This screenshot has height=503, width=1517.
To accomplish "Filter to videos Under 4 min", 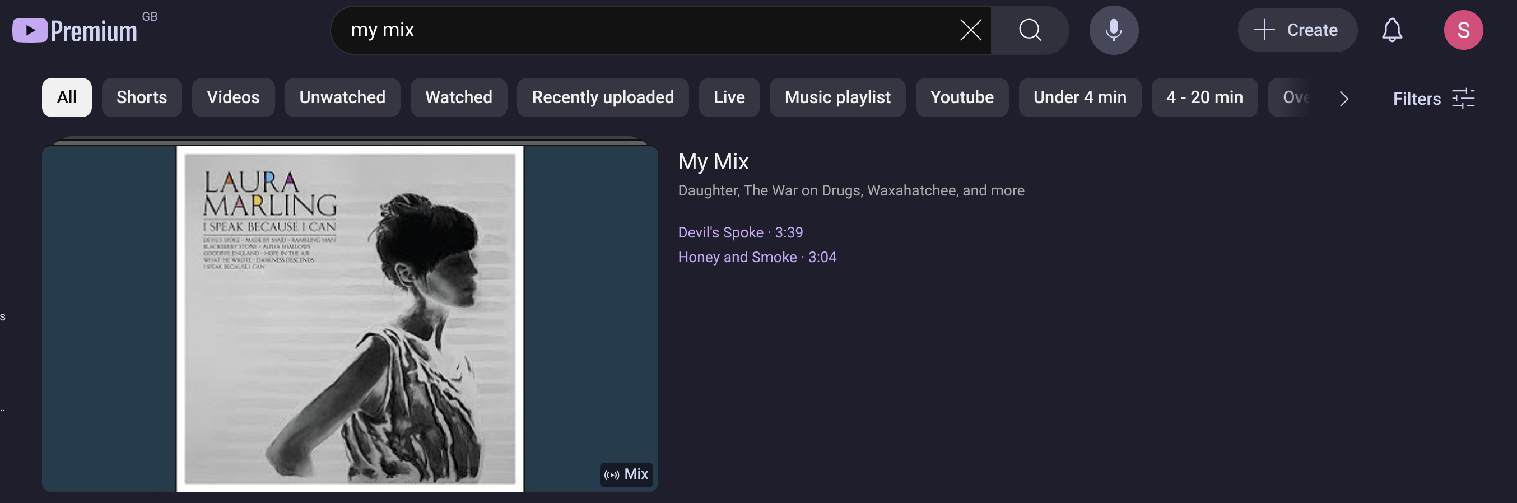I will point(1079,97).
